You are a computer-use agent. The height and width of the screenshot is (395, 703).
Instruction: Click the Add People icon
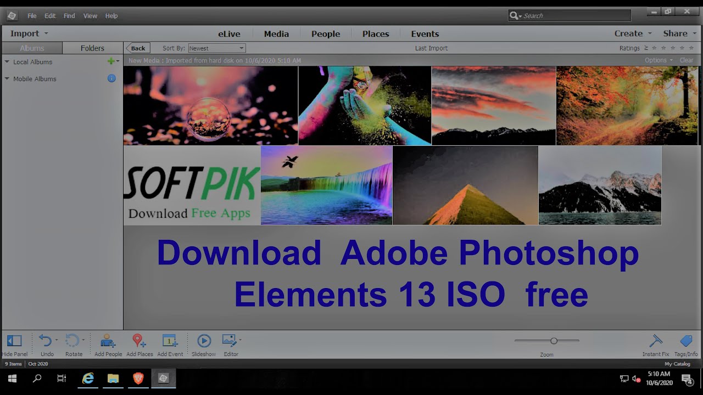[x=108, y=341]
